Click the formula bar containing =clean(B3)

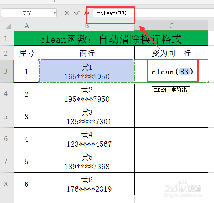(x=154, y=13)
